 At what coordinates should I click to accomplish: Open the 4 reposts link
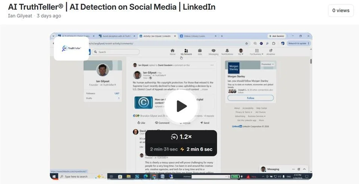pyautogui.click(x=209, y=116)
